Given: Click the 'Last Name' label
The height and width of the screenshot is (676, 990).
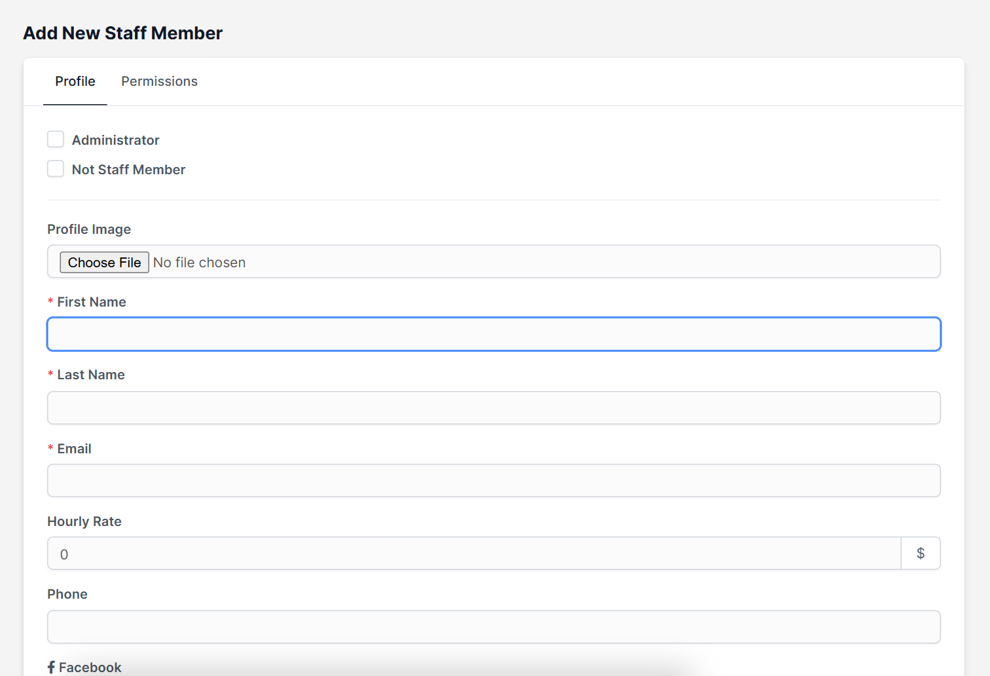Looking at the screenshot, I should [90, 375].
